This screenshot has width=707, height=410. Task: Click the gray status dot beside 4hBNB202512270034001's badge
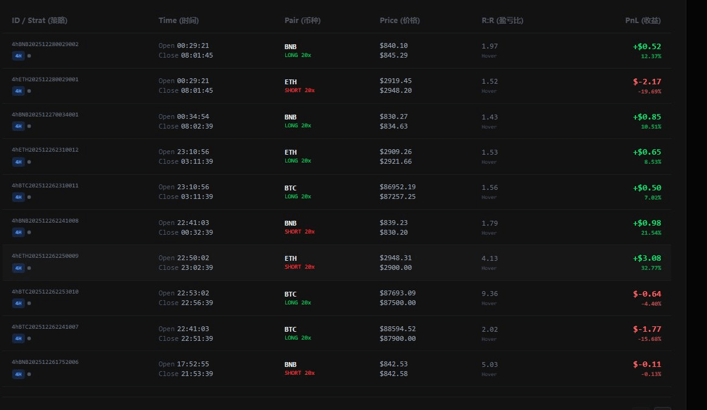click(x=29, y=127)
